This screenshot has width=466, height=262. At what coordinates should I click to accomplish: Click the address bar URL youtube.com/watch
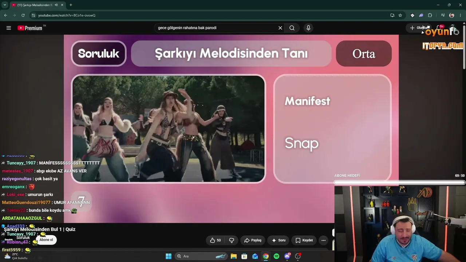click(67, 15)
